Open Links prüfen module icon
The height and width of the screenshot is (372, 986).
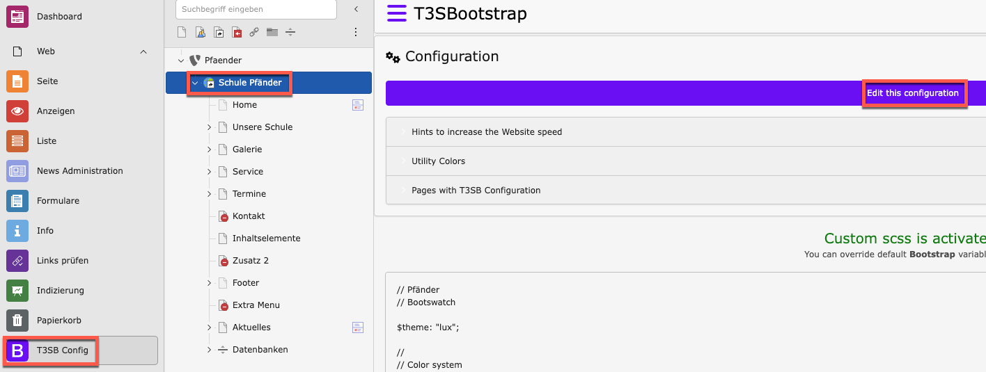(x=17, y=261)
